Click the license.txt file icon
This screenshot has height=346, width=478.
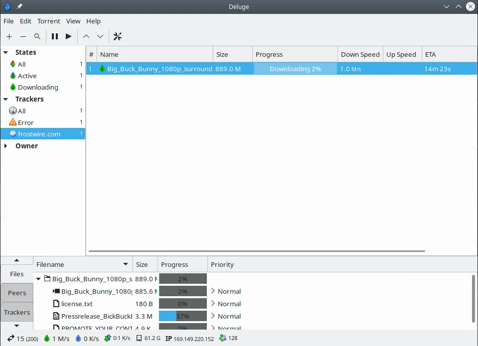[56, 304]
